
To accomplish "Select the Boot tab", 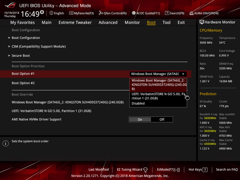I will click(x=151, y=23).
